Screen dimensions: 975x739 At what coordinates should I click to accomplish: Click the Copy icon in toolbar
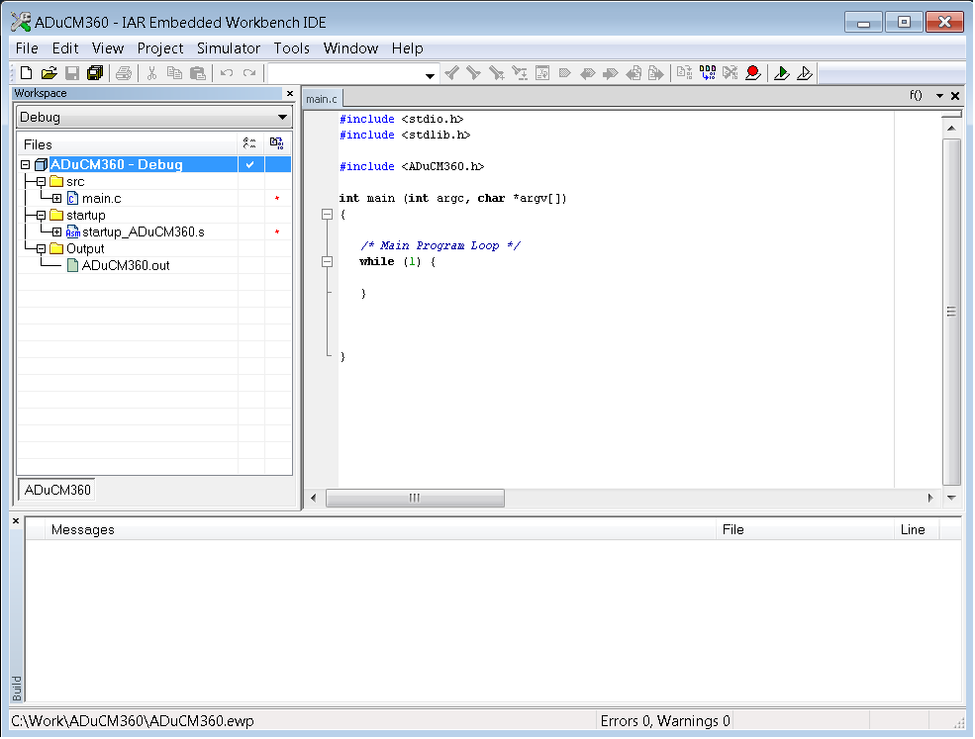point(175,73)
